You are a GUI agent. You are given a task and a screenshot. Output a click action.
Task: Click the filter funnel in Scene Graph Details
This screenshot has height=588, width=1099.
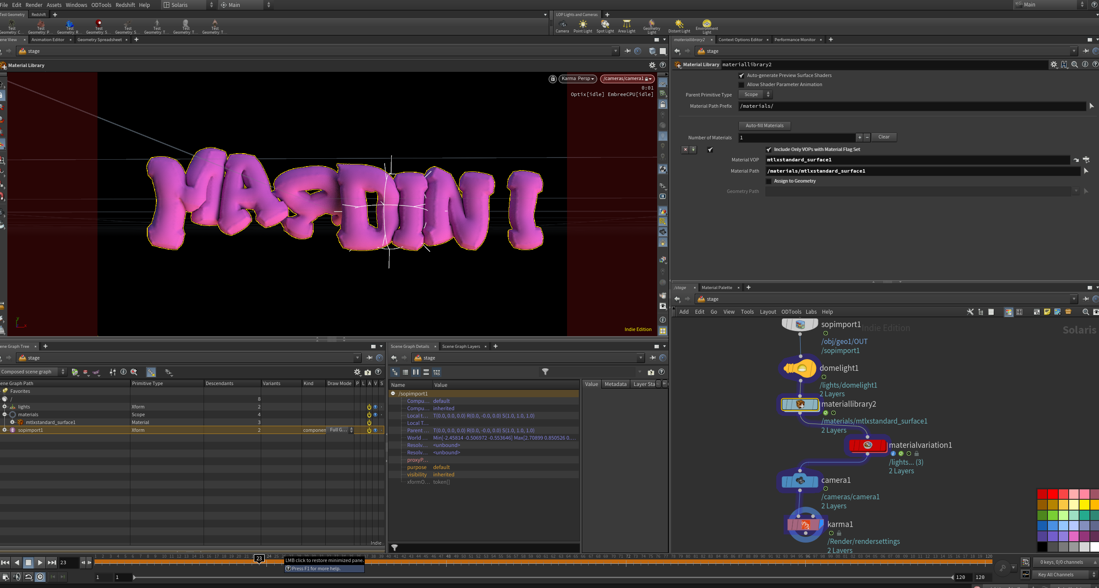tap(545, 372)
